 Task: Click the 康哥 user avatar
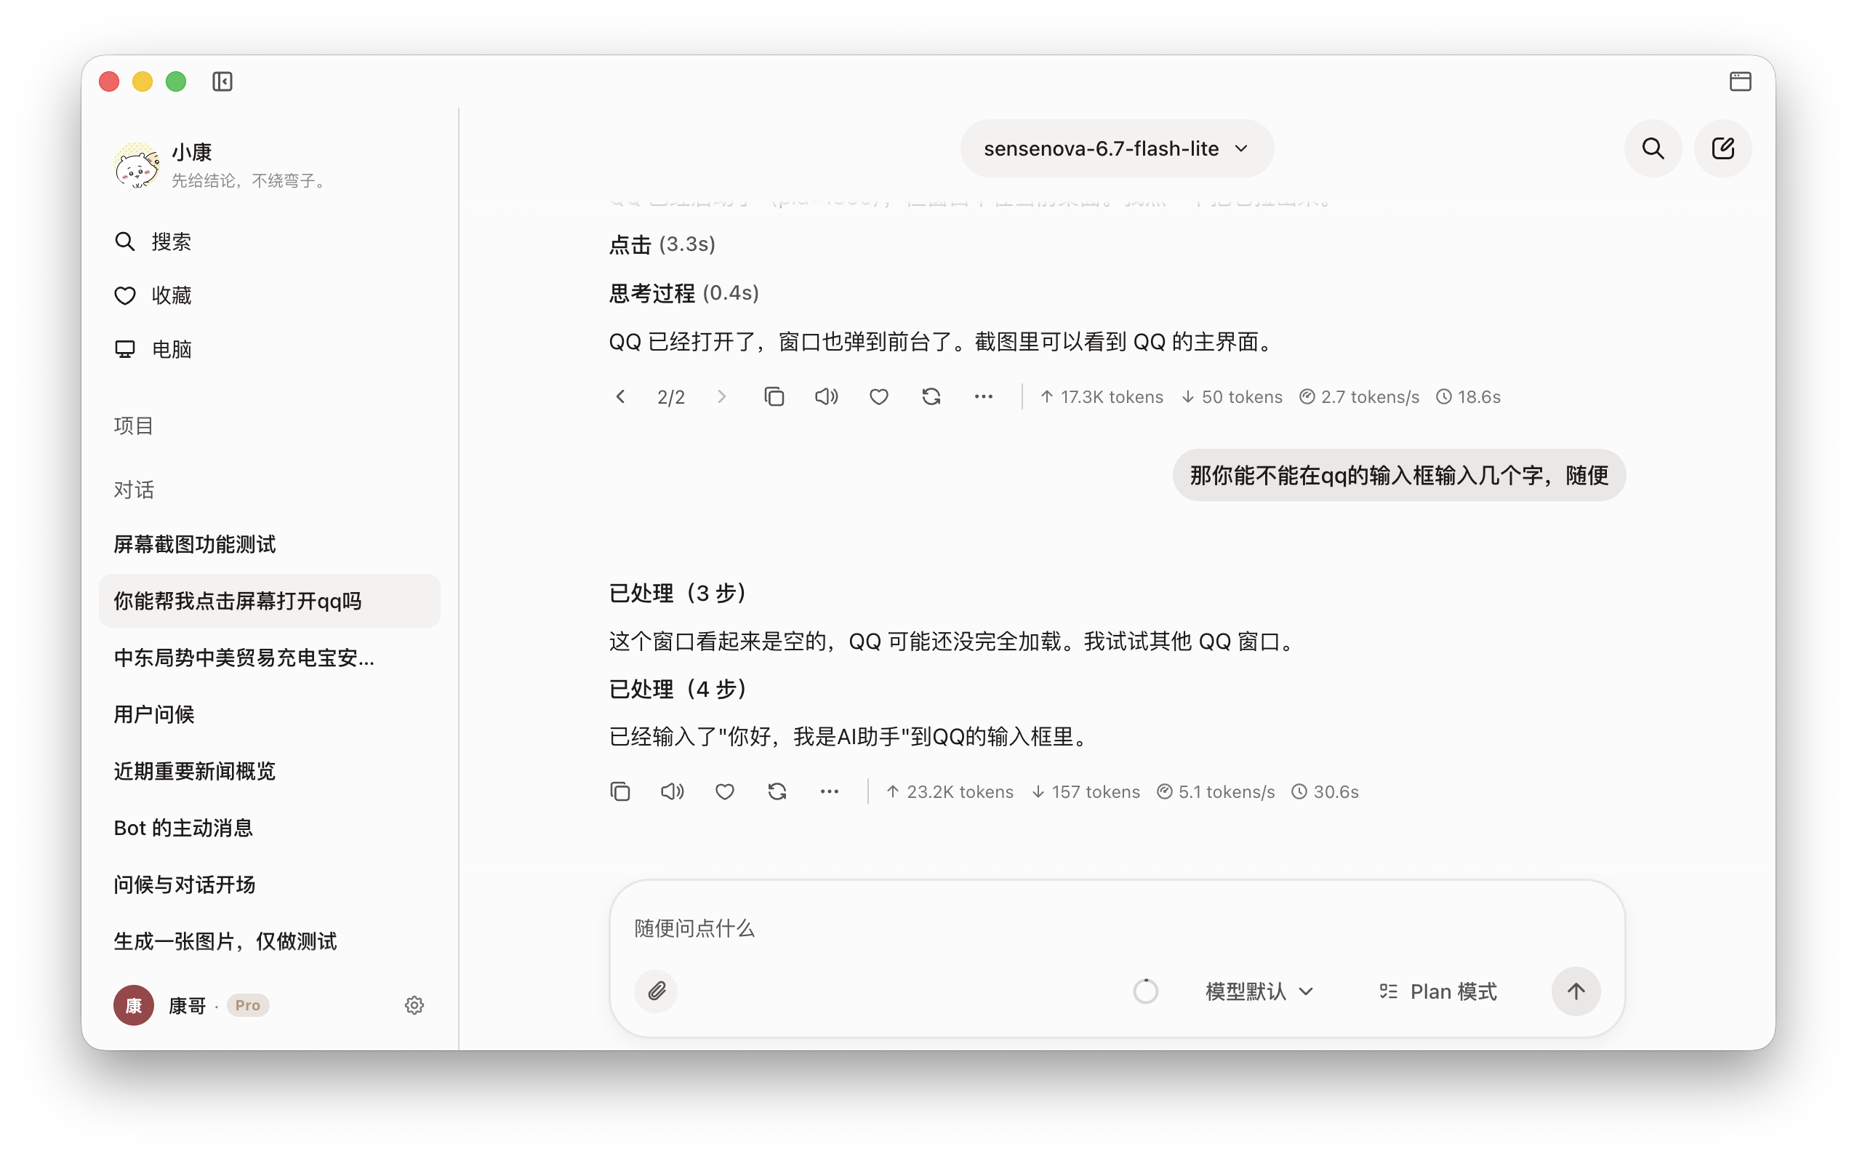click(x=134, y=1005)
